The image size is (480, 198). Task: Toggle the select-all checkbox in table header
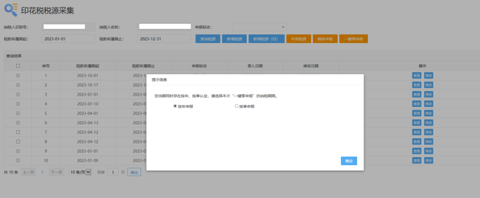[18, 66]
